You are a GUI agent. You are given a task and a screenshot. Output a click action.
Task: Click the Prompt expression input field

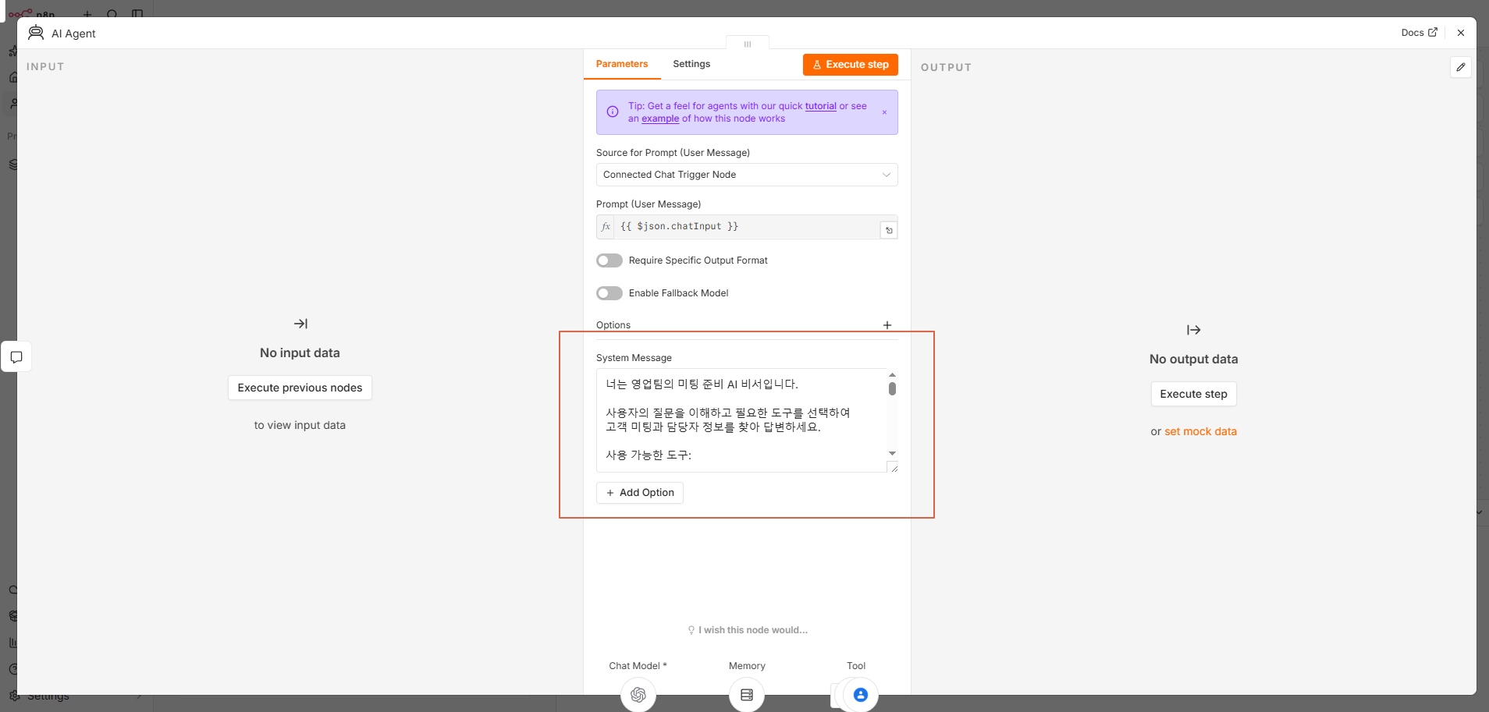tap(747, 227)
